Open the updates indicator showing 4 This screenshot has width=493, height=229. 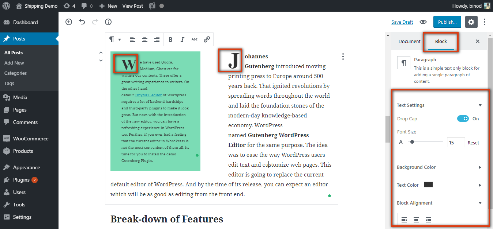click(69, 6)
